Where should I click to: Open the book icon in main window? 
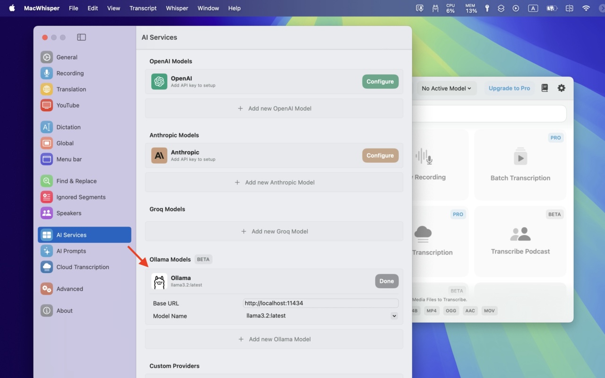coord(544,88)
